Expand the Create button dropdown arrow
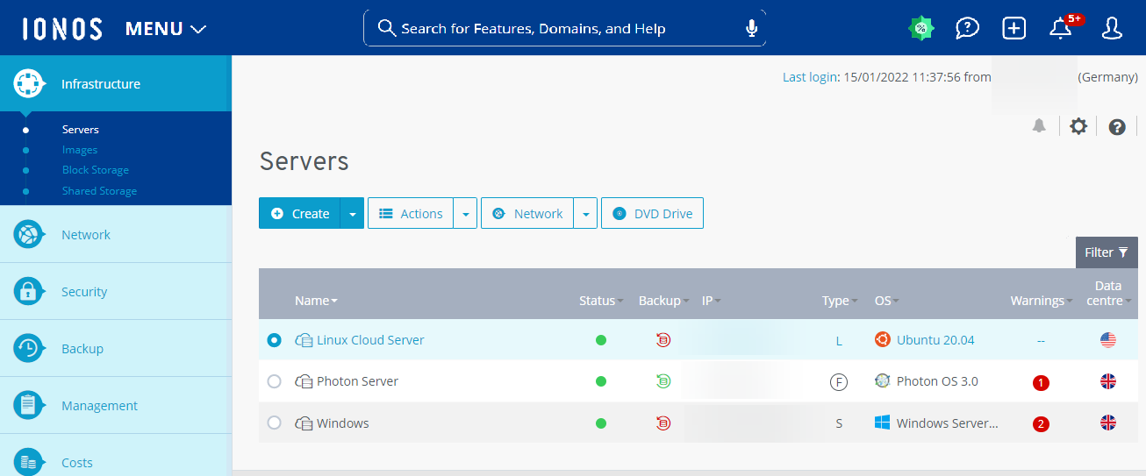This screenshot has width=1146, height=476. click(352, 214)
